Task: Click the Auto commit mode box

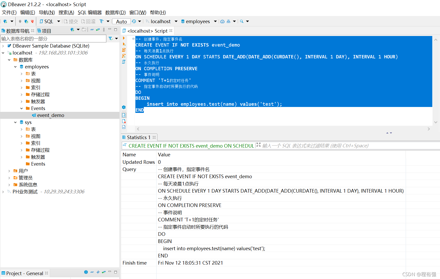Action: point(121,22)
